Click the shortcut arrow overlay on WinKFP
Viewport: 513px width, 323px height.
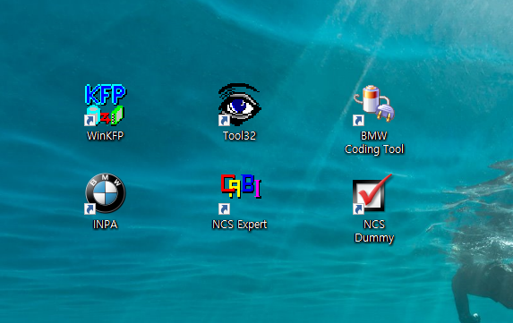90,120
